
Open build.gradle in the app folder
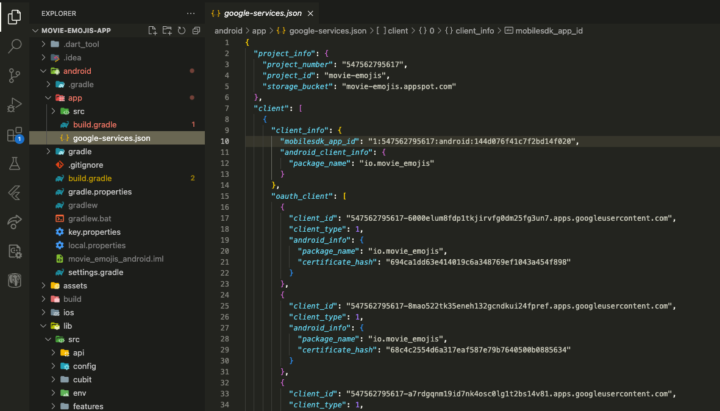117,124
